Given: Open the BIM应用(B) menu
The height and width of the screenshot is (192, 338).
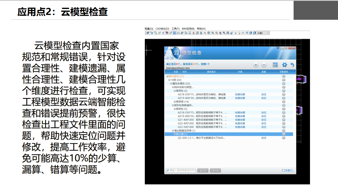Looking at the screenshot, I should (188, 29).
